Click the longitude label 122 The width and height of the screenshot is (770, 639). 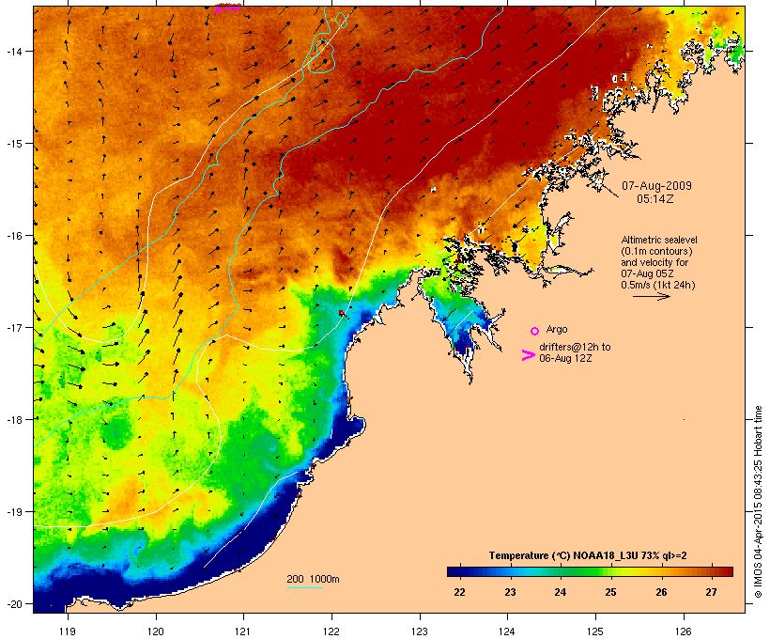coord(331,631)
